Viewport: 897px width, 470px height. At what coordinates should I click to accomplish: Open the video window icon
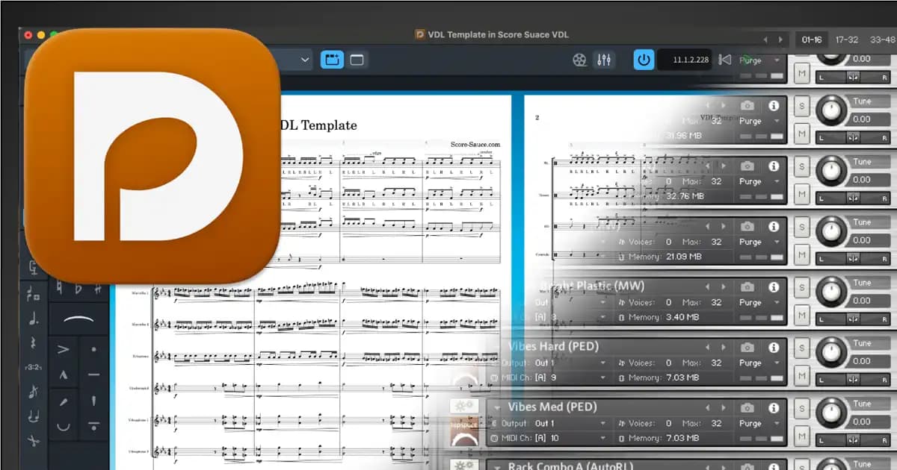click(x=579, y=60)
